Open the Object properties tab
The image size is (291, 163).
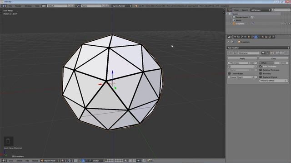pyautogui.click(x=249, y=37)
